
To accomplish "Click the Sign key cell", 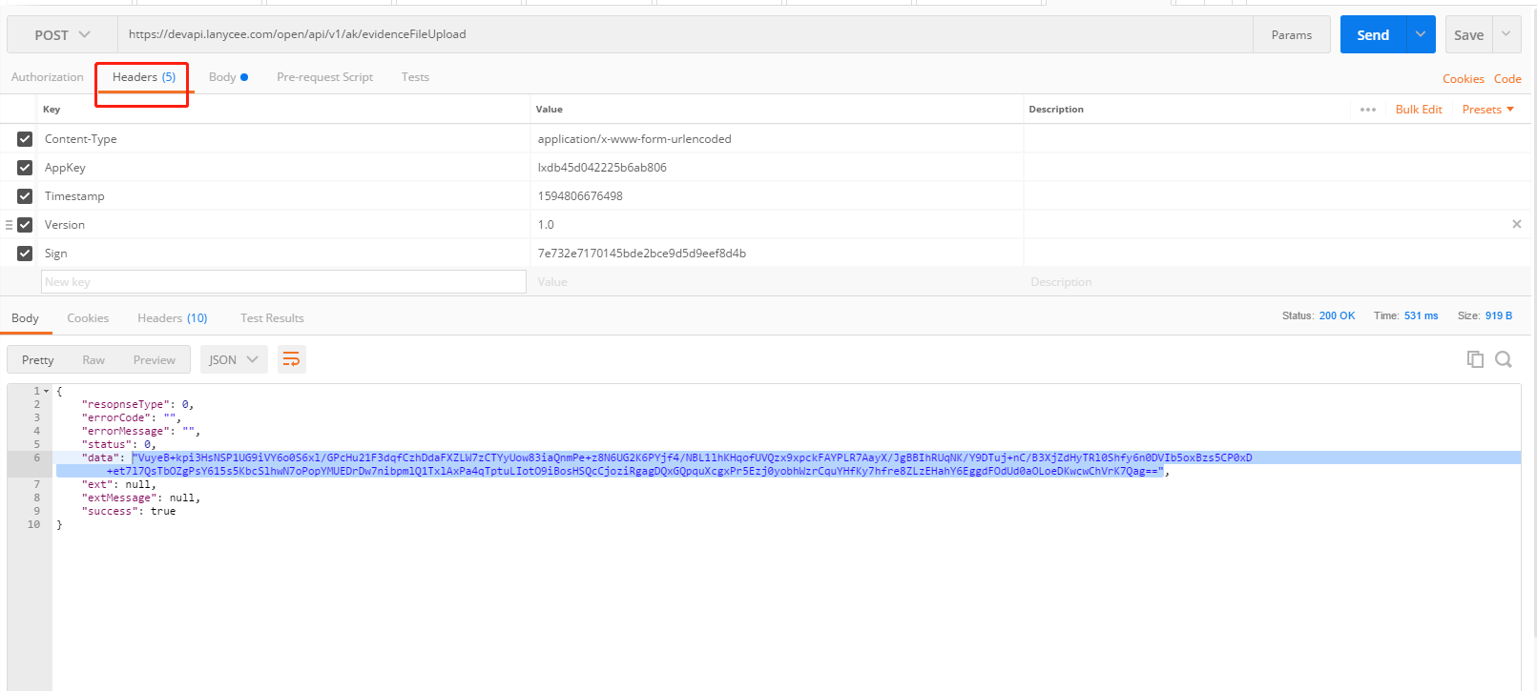I will coord(283,254).
